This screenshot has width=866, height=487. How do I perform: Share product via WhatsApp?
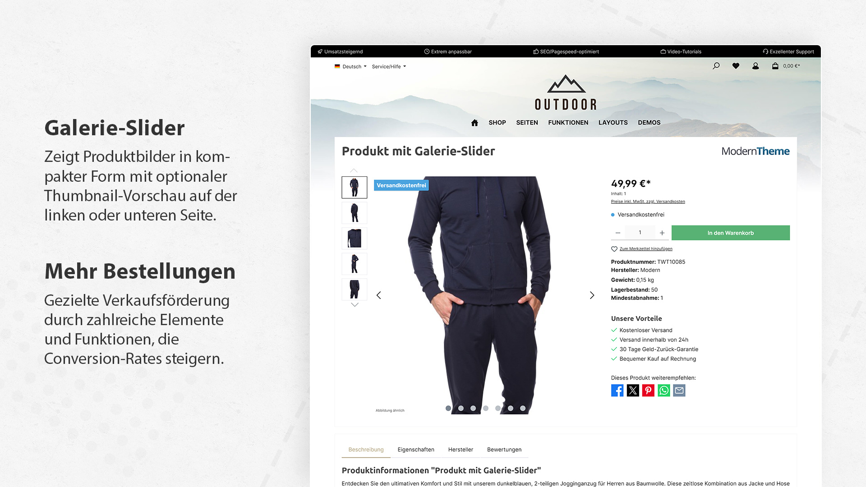click(x=663, y=391)
